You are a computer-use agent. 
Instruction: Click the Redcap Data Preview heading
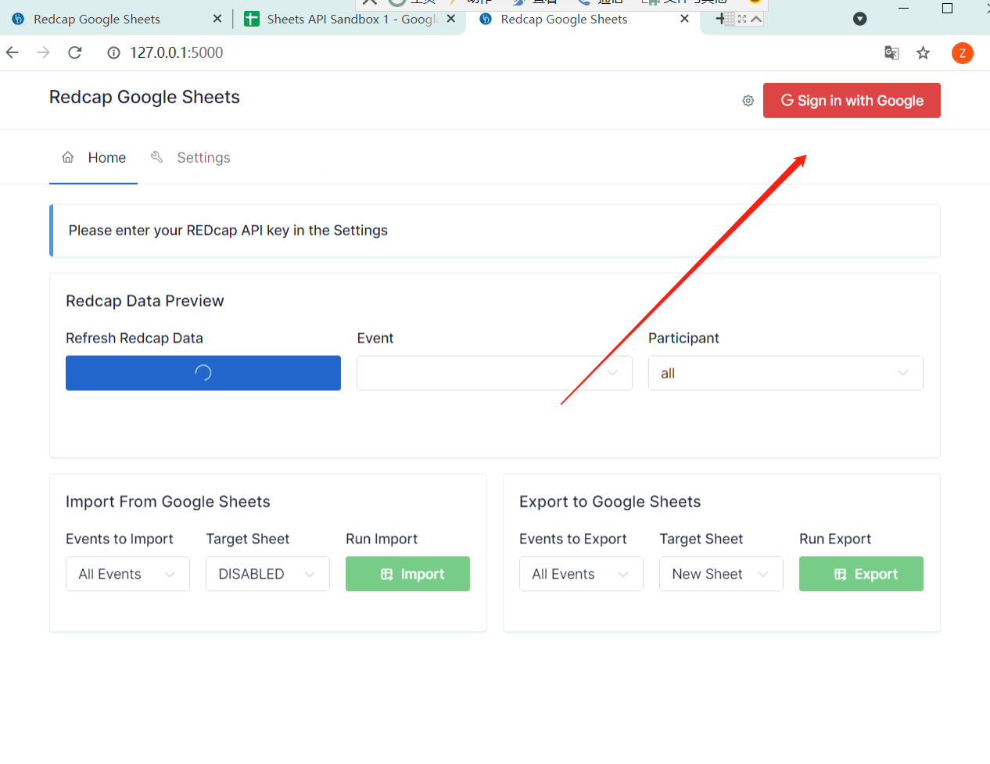tap(145, 301)
